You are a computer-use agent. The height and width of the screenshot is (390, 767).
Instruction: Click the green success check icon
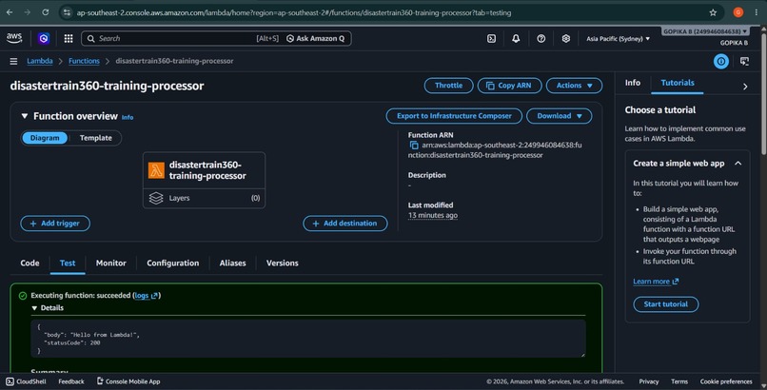pyautogui.click(x=23, y=296)
